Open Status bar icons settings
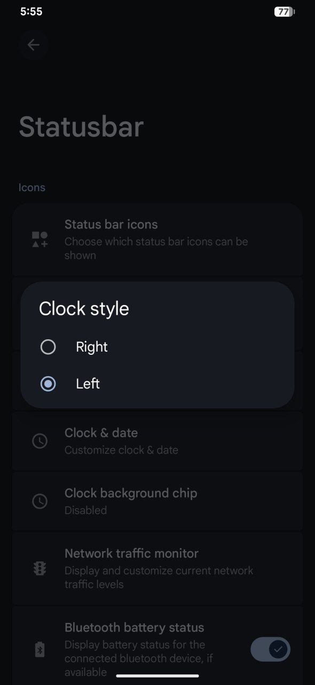This screenshot has width=315, height=685. 157,239
